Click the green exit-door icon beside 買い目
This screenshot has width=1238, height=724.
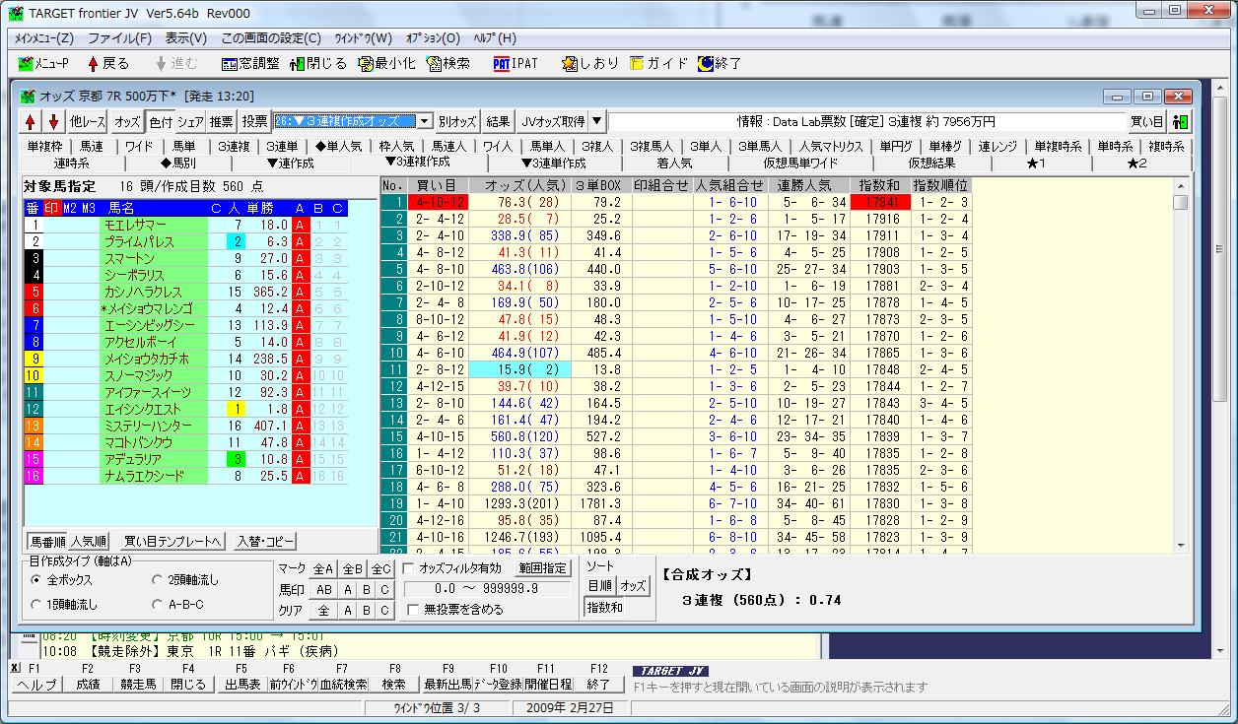click(1180, 121)
